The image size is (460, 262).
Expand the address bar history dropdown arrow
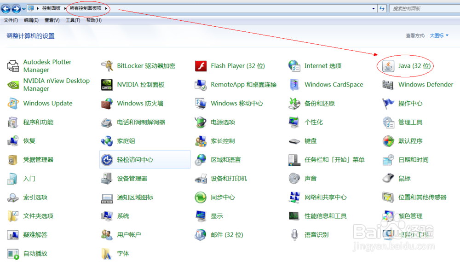(x=373, y=8)
